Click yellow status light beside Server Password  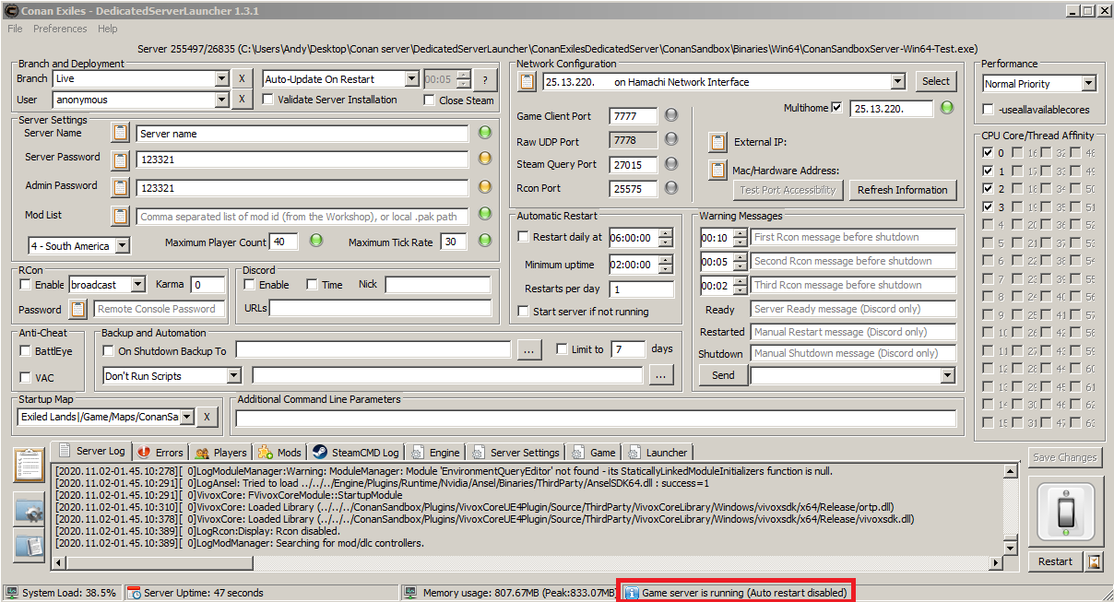coord(484,159)
